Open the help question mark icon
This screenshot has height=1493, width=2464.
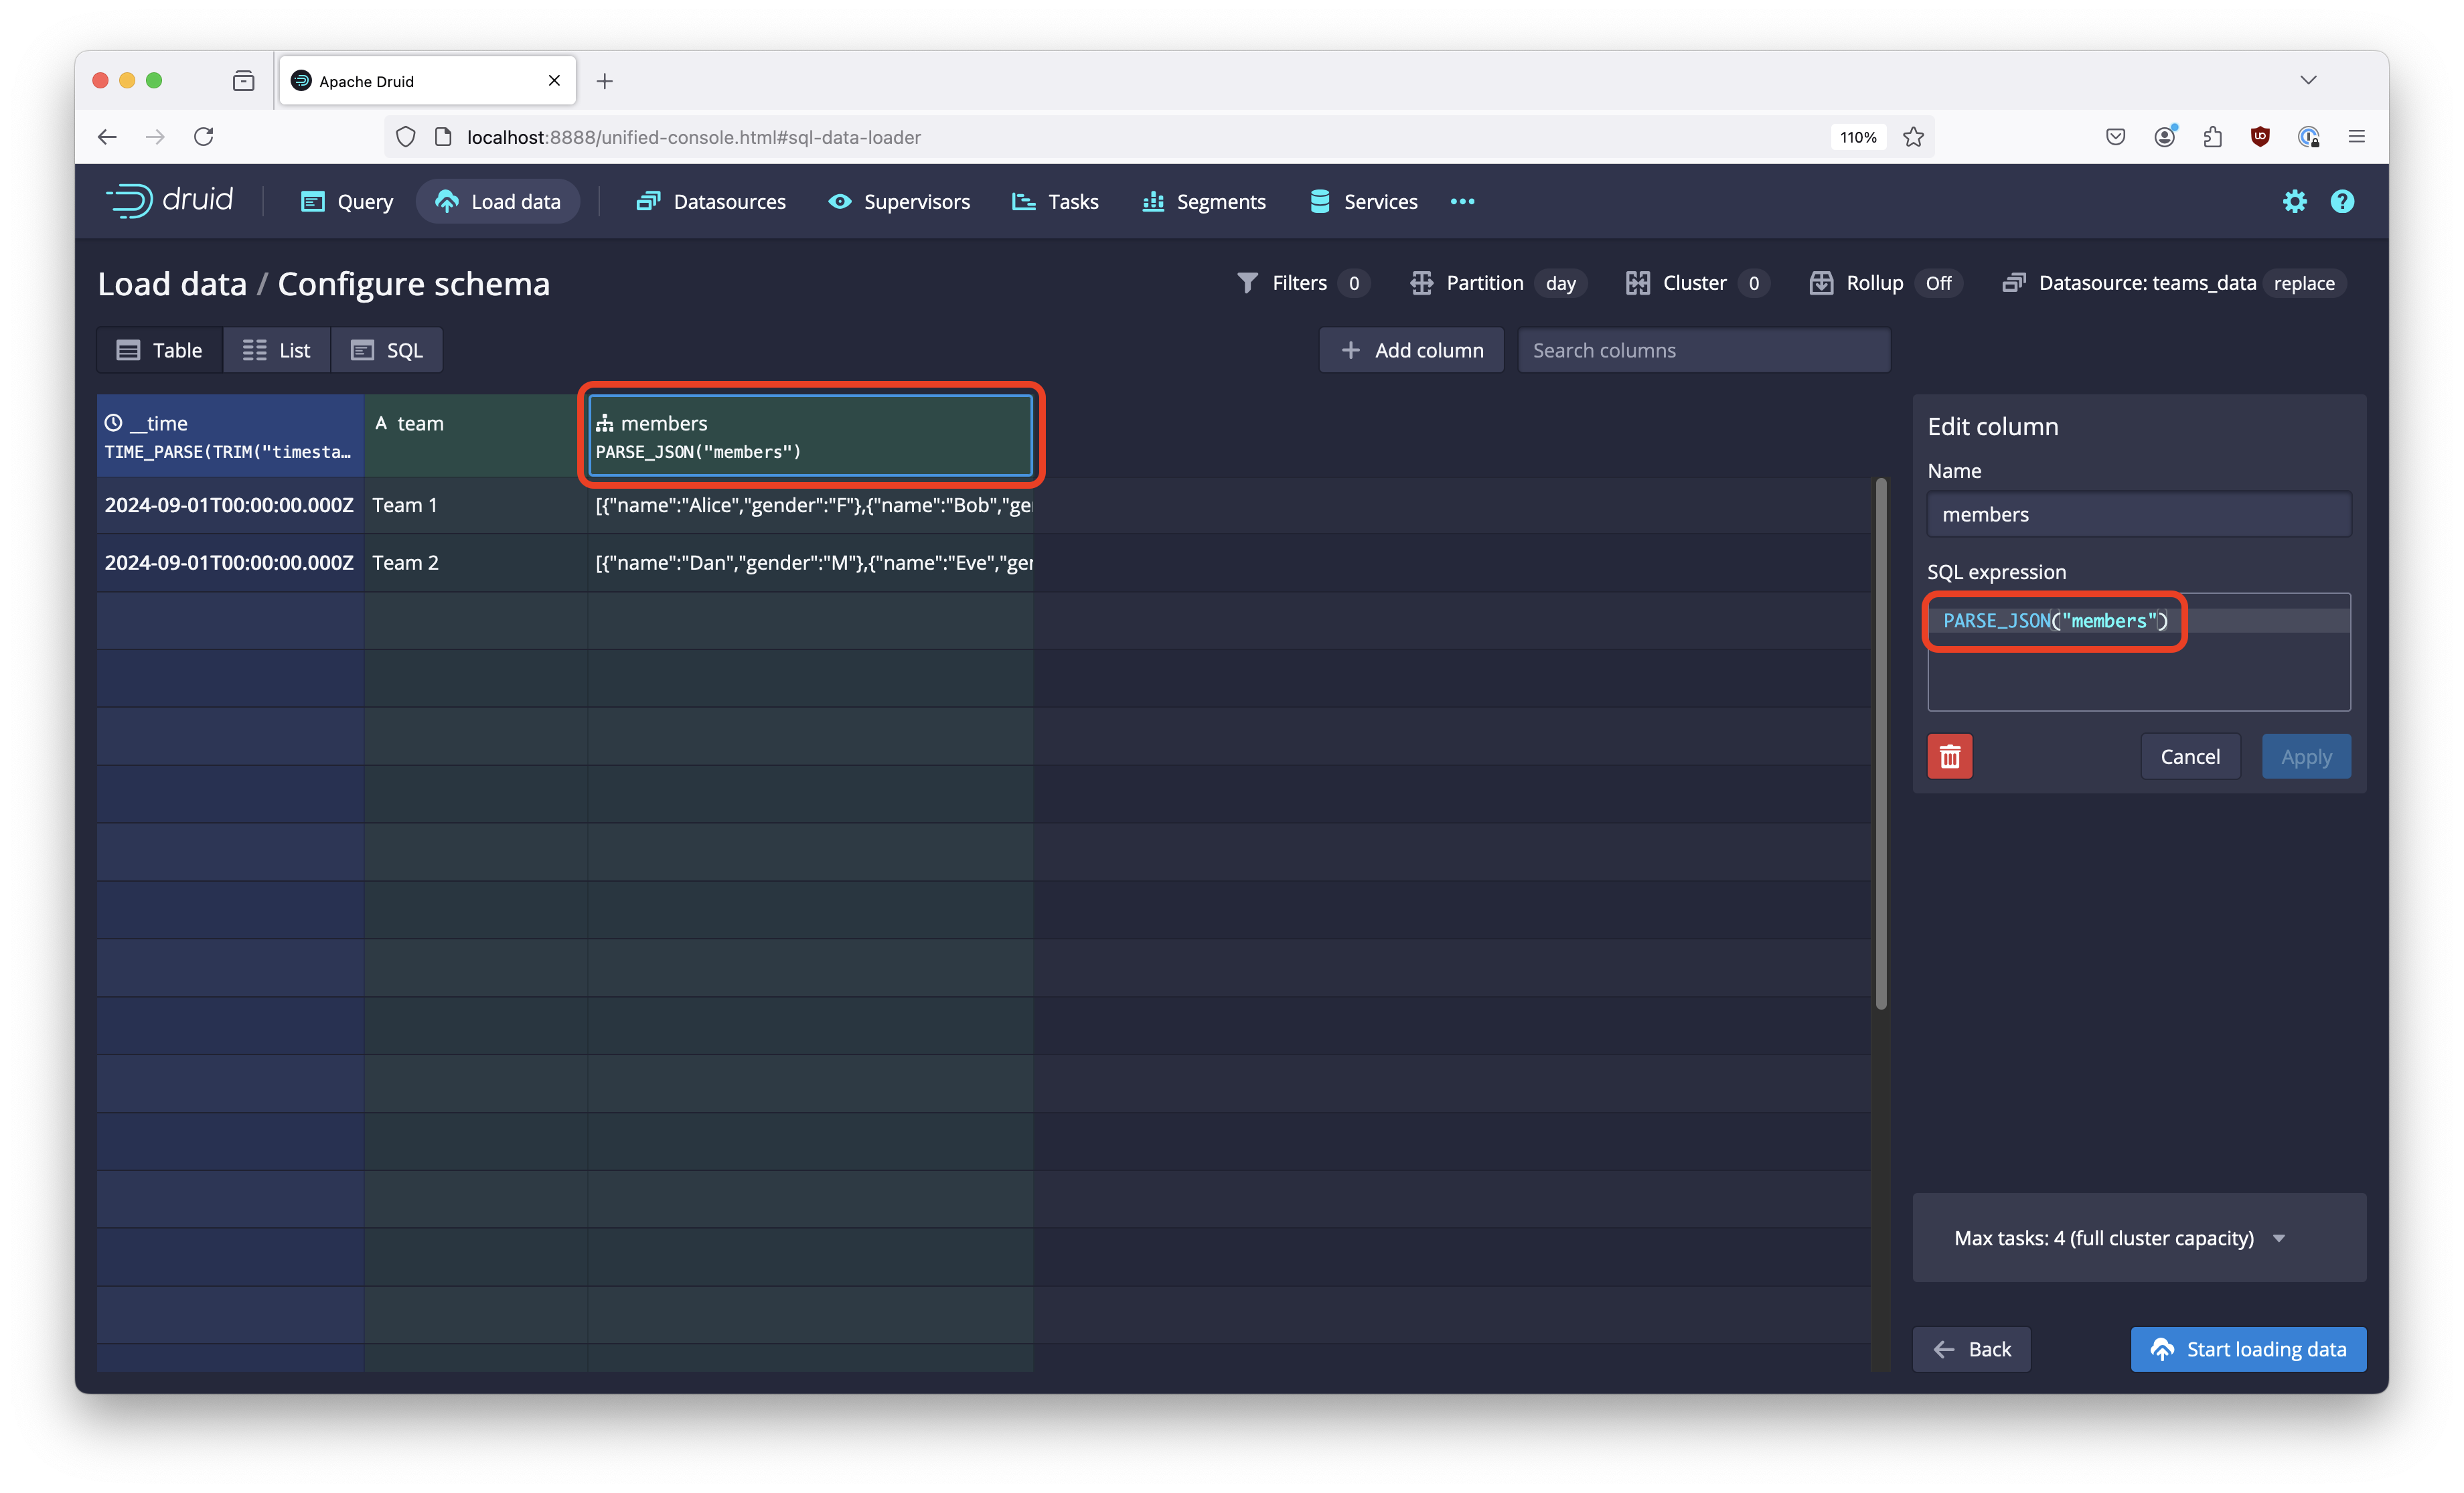(2343, 201)
